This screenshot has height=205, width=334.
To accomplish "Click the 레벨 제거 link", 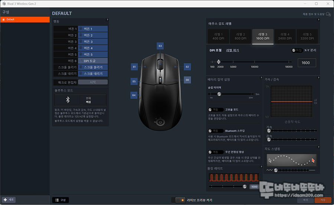I will [x=232, y=50].
